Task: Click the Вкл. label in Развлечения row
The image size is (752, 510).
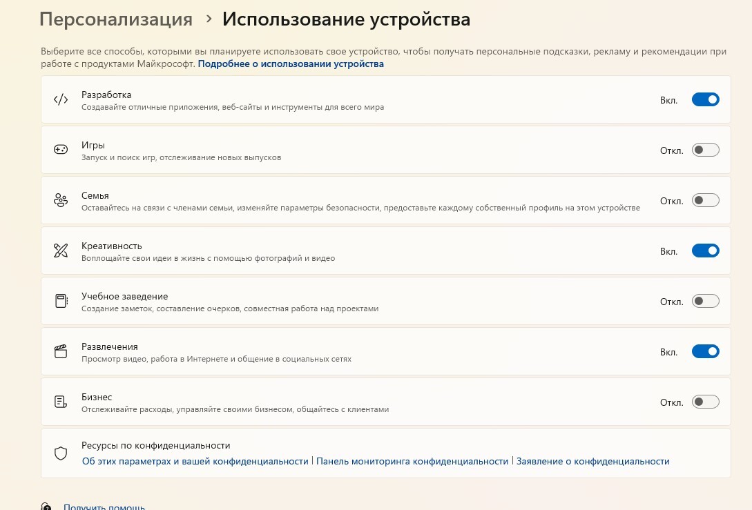Action: (668, 352)
